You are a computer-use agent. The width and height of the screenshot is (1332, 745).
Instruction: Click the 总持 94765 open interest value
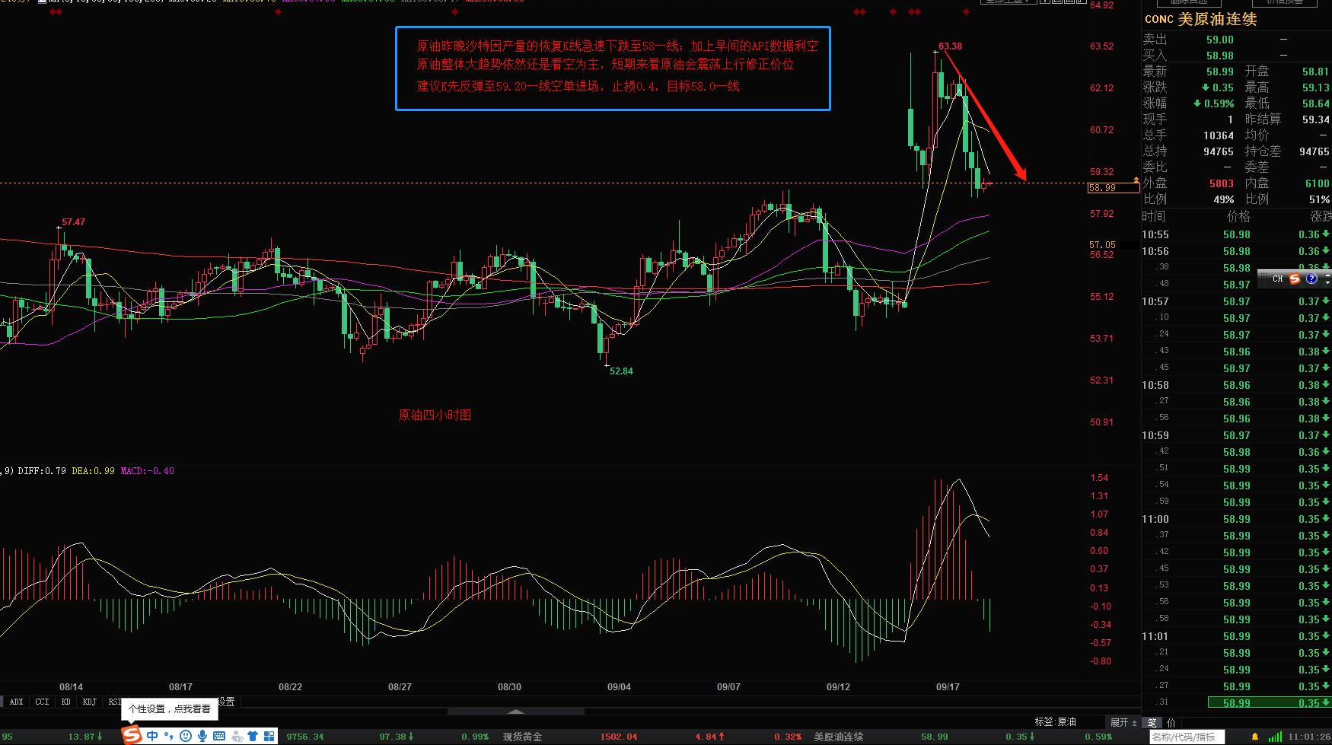pyautogui.click(x=1218, y=151)
